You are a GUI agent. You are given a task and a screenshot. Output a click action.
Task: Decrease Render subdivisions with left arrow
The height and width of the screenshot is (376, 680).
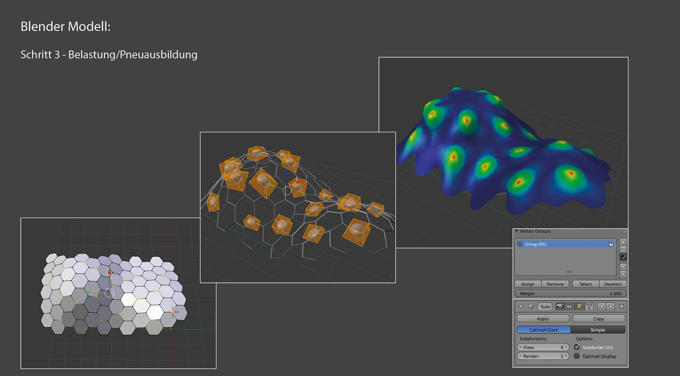520,356
